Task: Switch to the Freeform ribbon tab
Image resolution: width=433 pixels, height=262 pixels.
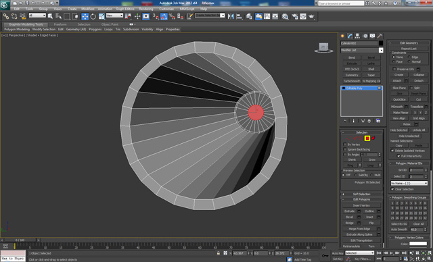Action: point(60,24)
